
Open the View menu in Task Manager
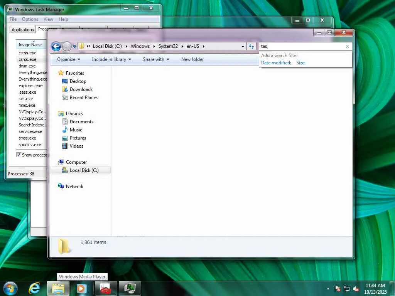(48, 19)
